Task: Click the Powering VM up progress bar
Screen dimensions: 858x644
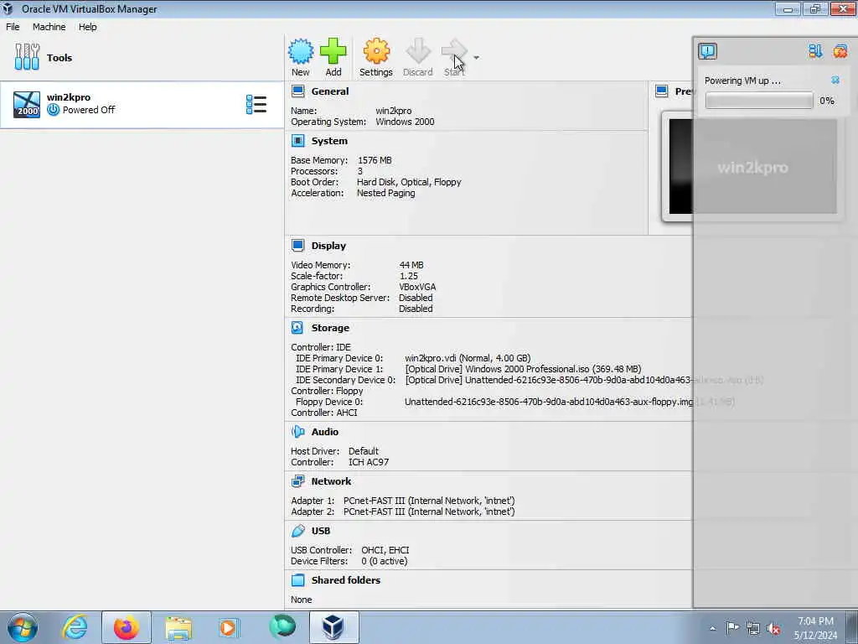Action: click(x=759, y=101)
